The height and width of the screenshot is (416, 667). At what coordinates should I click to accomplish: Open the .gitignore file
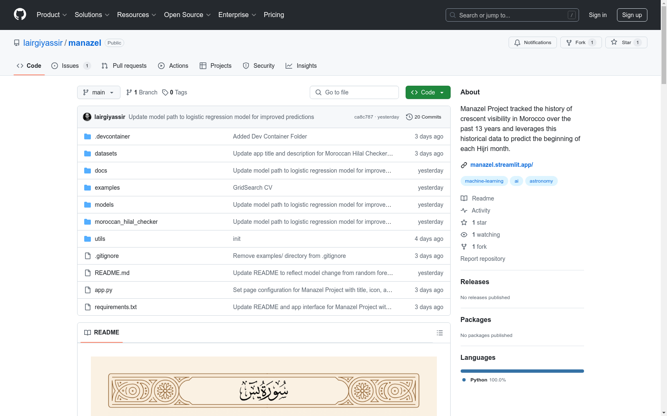click(x=107, y=256)
